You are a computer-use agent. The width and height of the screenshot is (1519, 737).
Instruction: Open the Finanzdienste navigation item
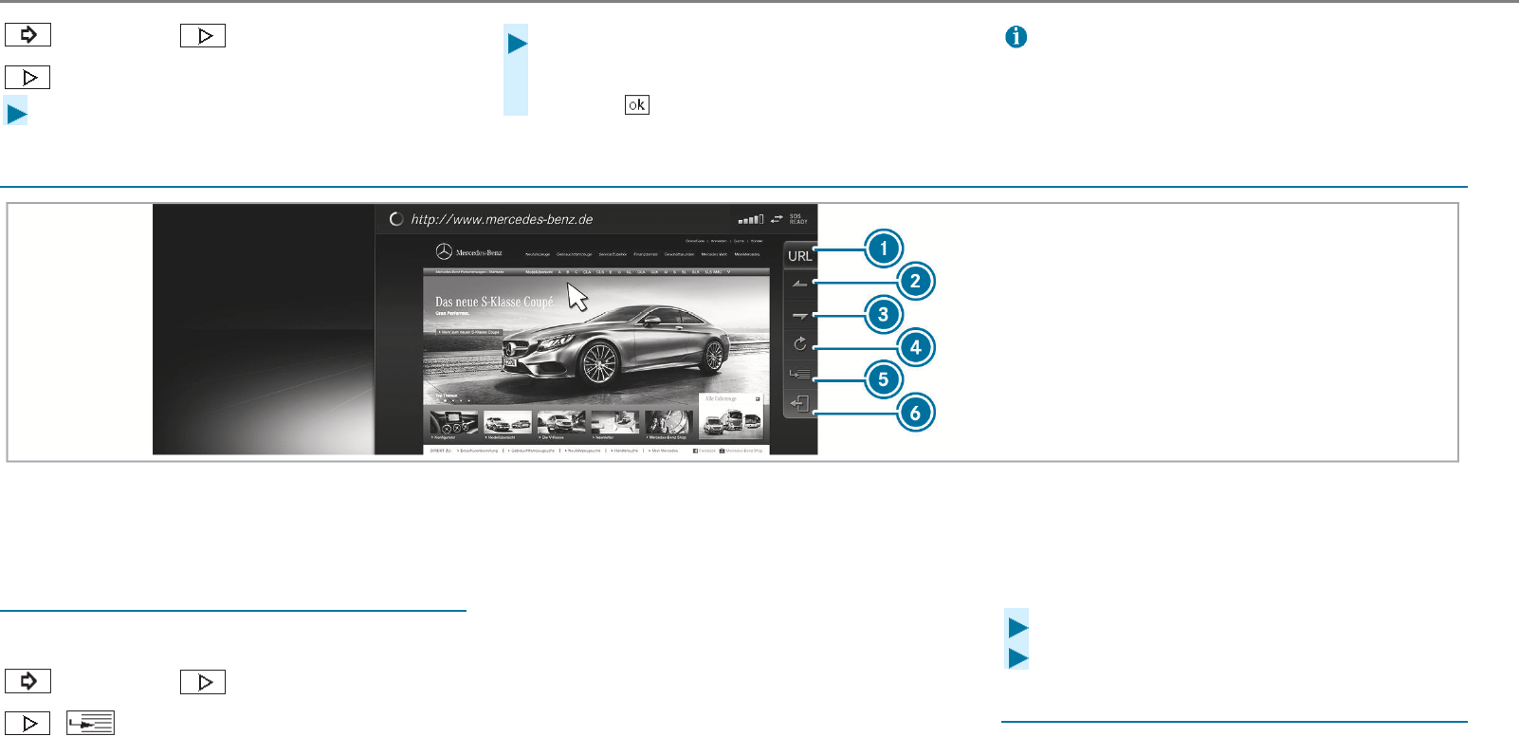(x=646, y=254)
